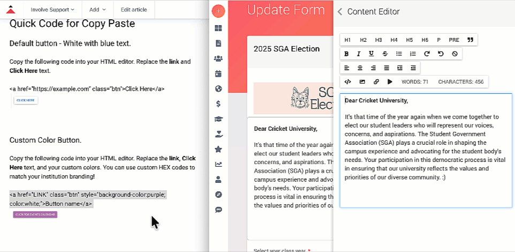Viewport: 515px width, 252px height.
Task: Open the compass icon in the sidebar
Action: [218, 195]
